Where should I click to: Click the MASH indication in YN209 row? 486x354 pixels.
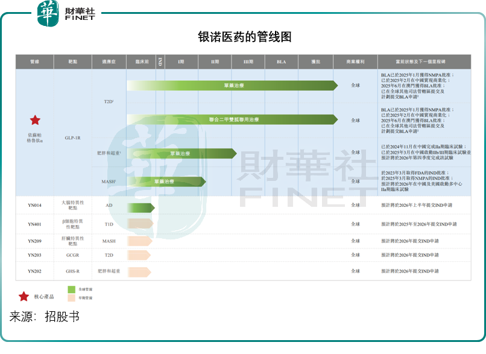(x=109, y=241)
